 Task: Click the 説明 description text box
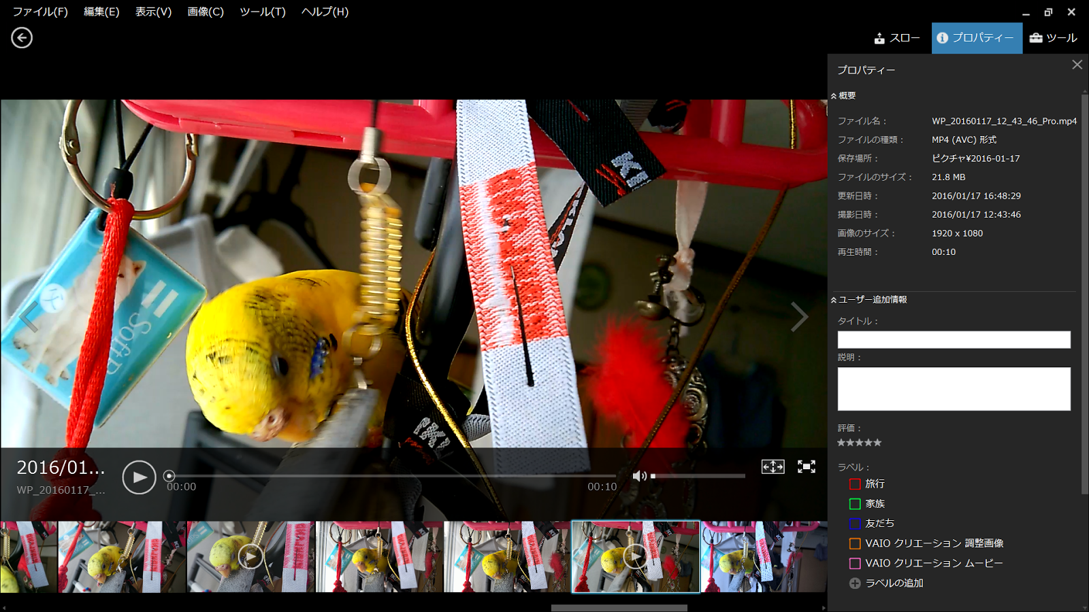coord(954,389)
